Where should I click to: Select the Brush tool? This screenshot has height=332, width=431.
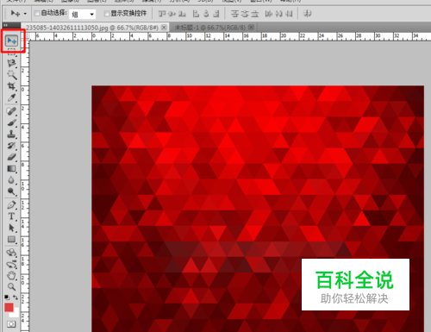coord(11,122)
